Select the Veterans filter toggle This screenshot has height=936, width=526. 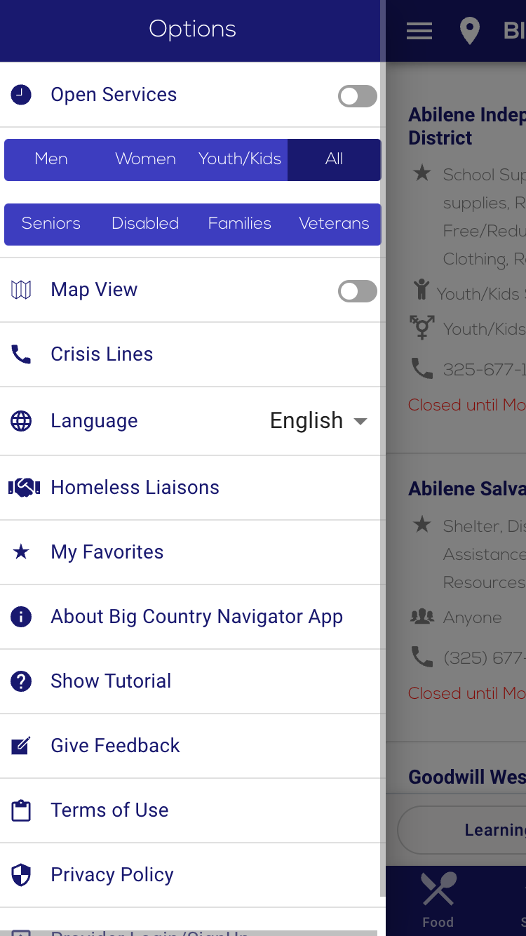click(334, 224)
